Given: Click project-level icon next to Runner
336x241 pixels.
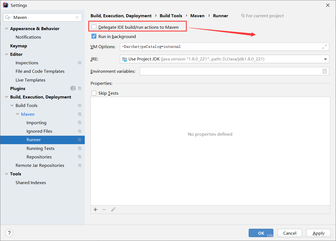Looking at the screenshot, I should 80,140.
